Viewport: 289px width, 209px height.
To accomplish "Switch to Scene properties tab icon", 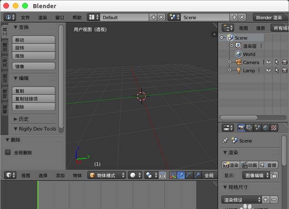I will point(257,128).
